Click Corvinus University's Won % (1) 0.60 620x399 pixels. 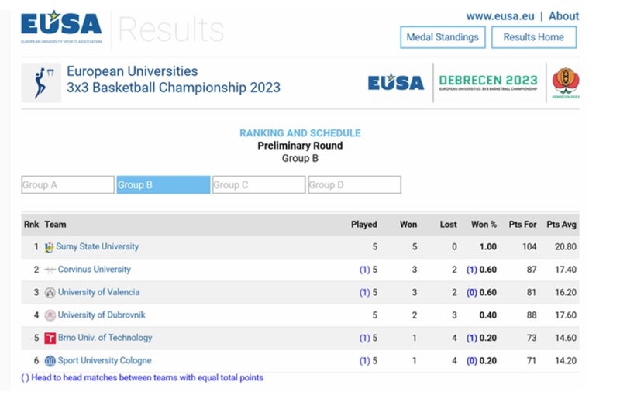click(481, 270)
